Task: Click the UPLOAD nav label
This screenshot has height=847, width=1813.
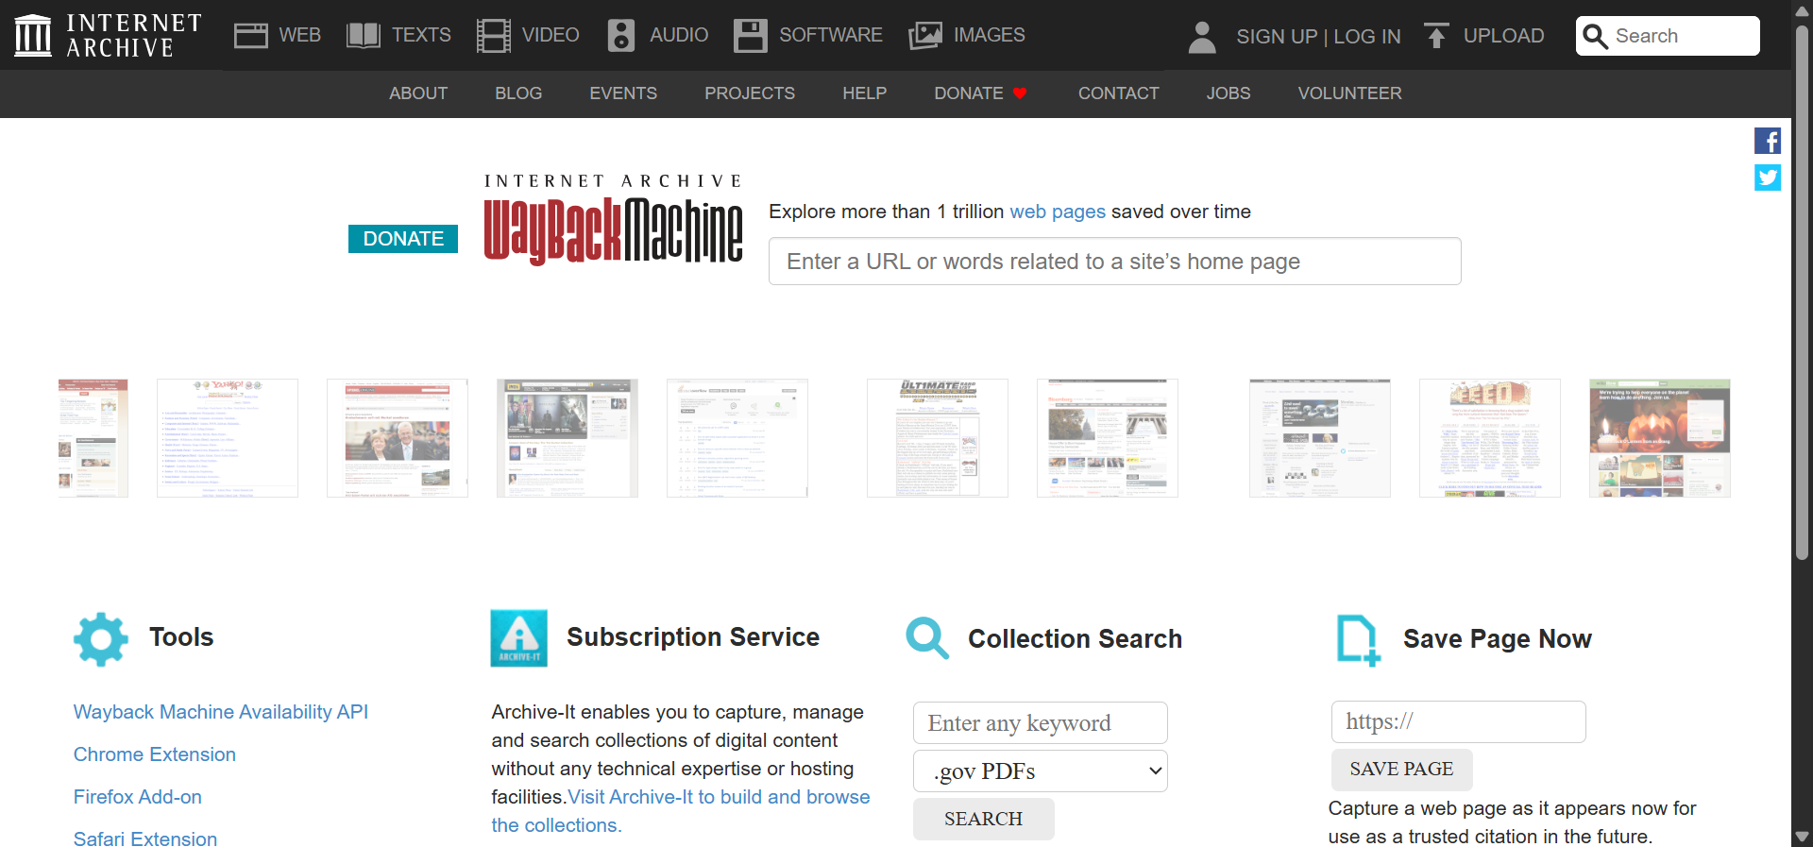Action: pyautogui.click(x=1504, y=36)
